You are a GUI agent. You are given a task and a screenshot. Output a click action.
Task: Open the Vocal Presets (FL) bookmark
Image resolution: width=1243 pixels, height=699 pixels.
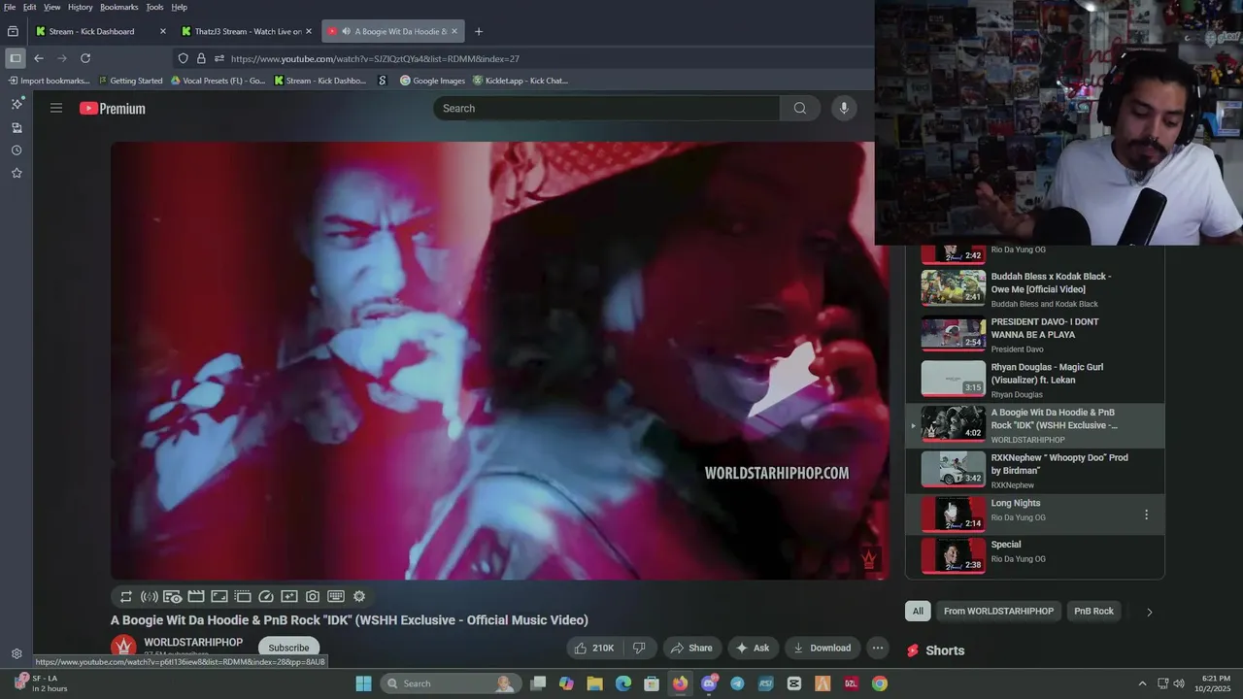pyautogui.click(x=218, y=81)
